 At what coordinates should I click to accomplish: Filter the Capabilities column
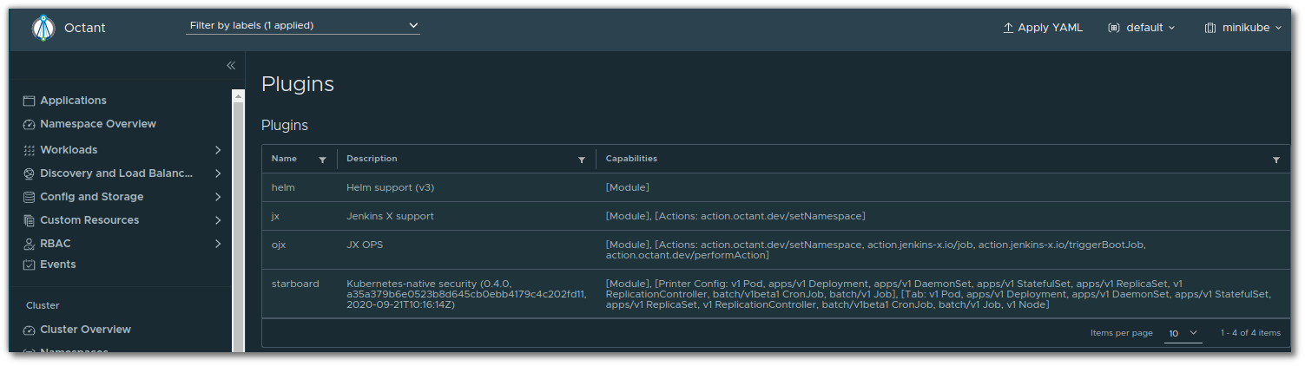coord(1276,160)
